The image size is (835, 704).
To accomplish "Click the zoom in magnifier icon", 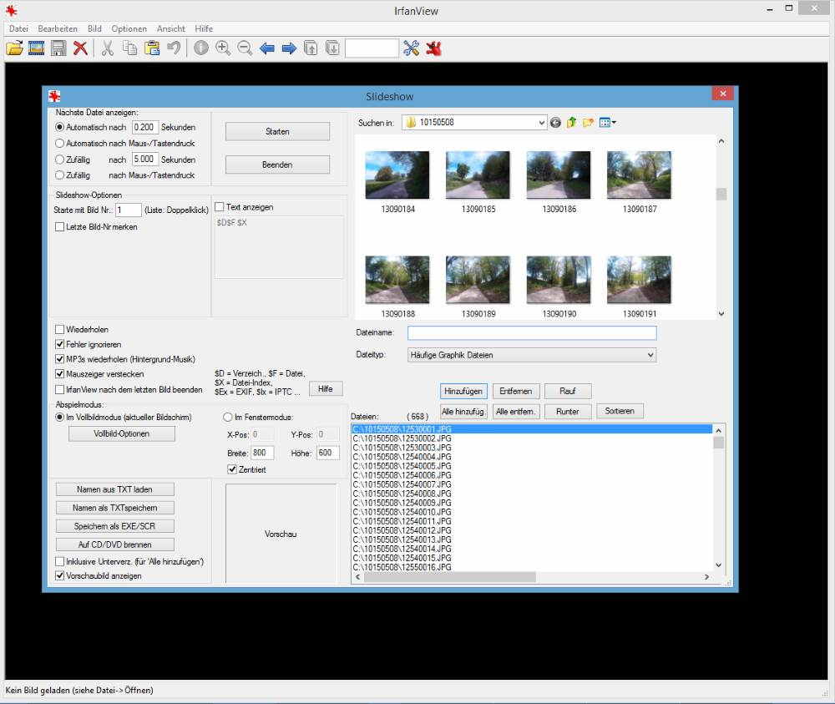I will pyautogui.click(x=223, y=48).
